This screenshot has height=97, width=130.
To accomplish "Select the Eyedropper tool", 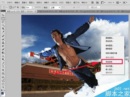I will pos(3,32).
